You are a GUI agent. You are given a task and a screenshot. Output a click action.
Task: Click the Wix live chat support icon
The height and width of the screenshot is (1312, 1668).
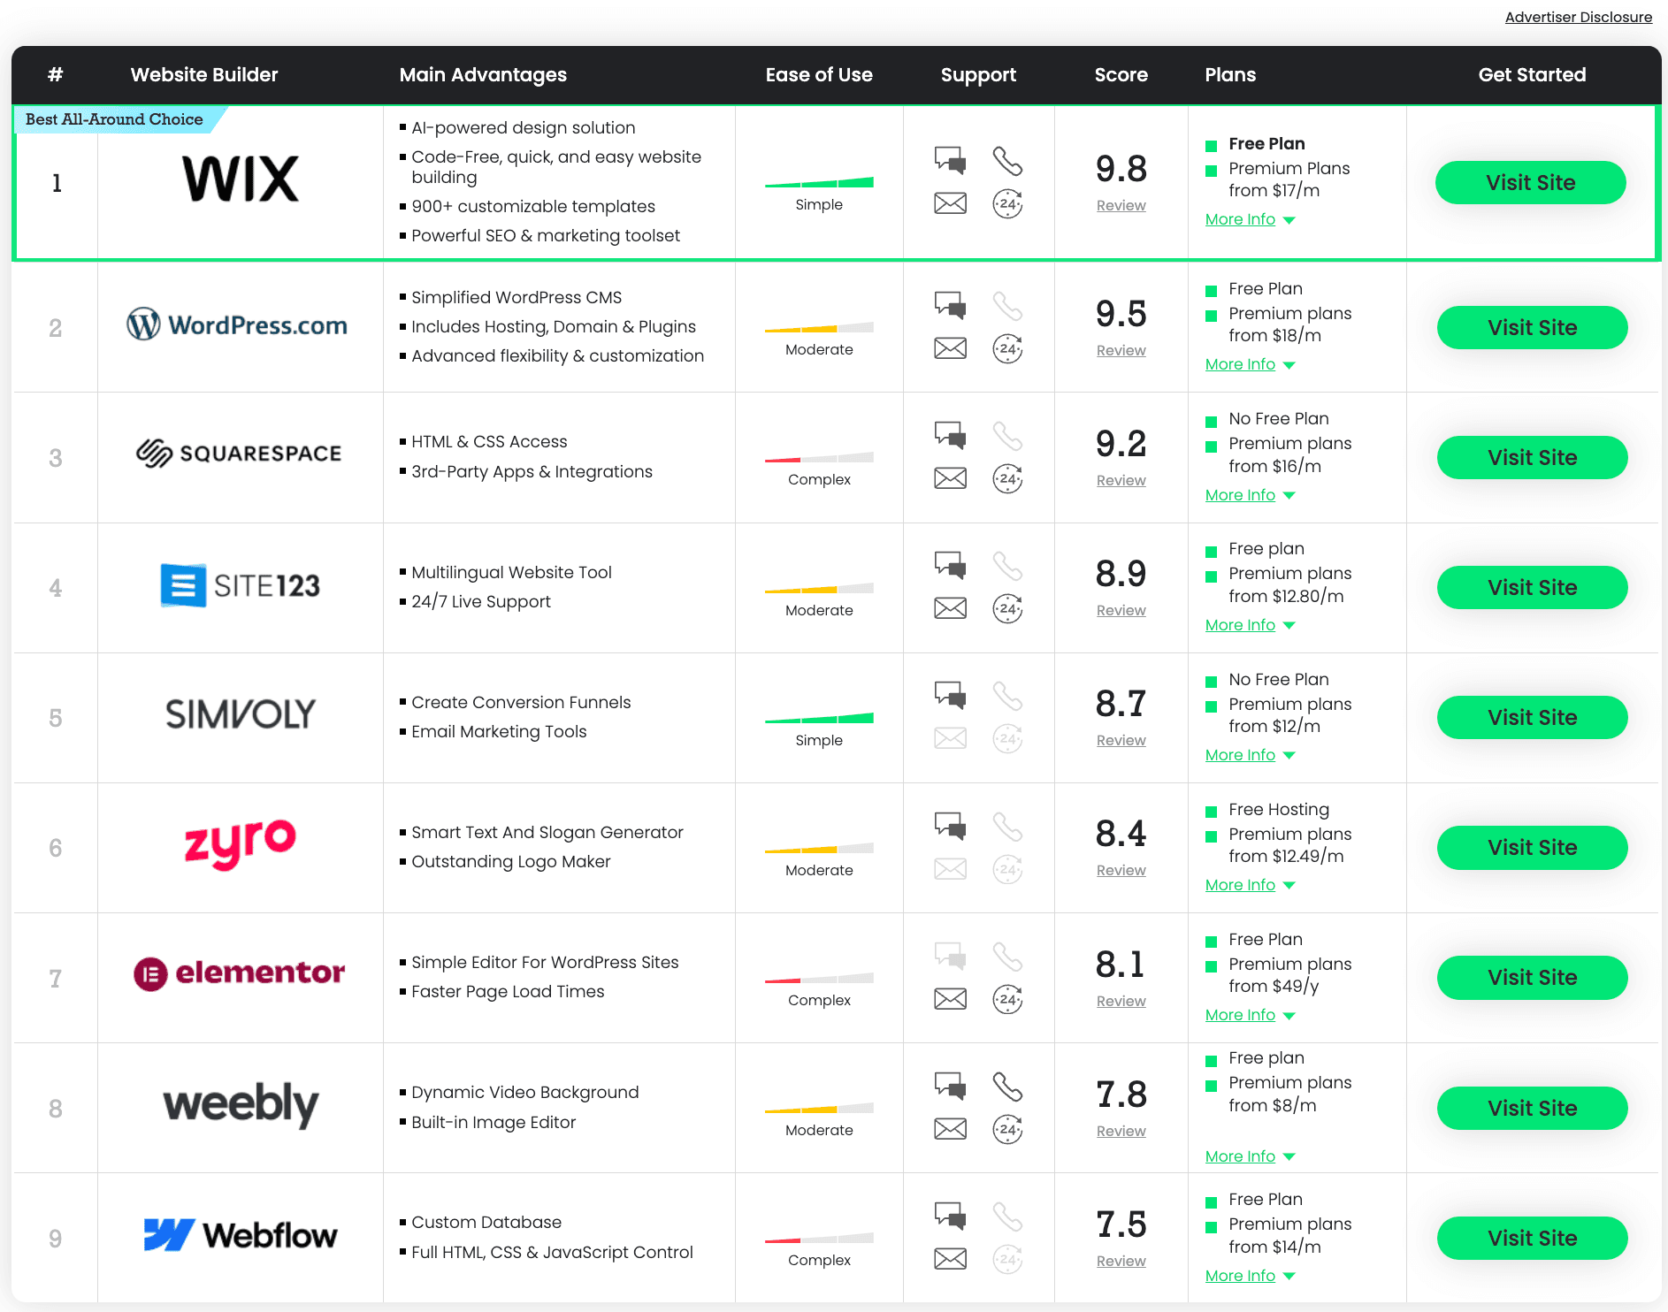click(x=951, y=160)
